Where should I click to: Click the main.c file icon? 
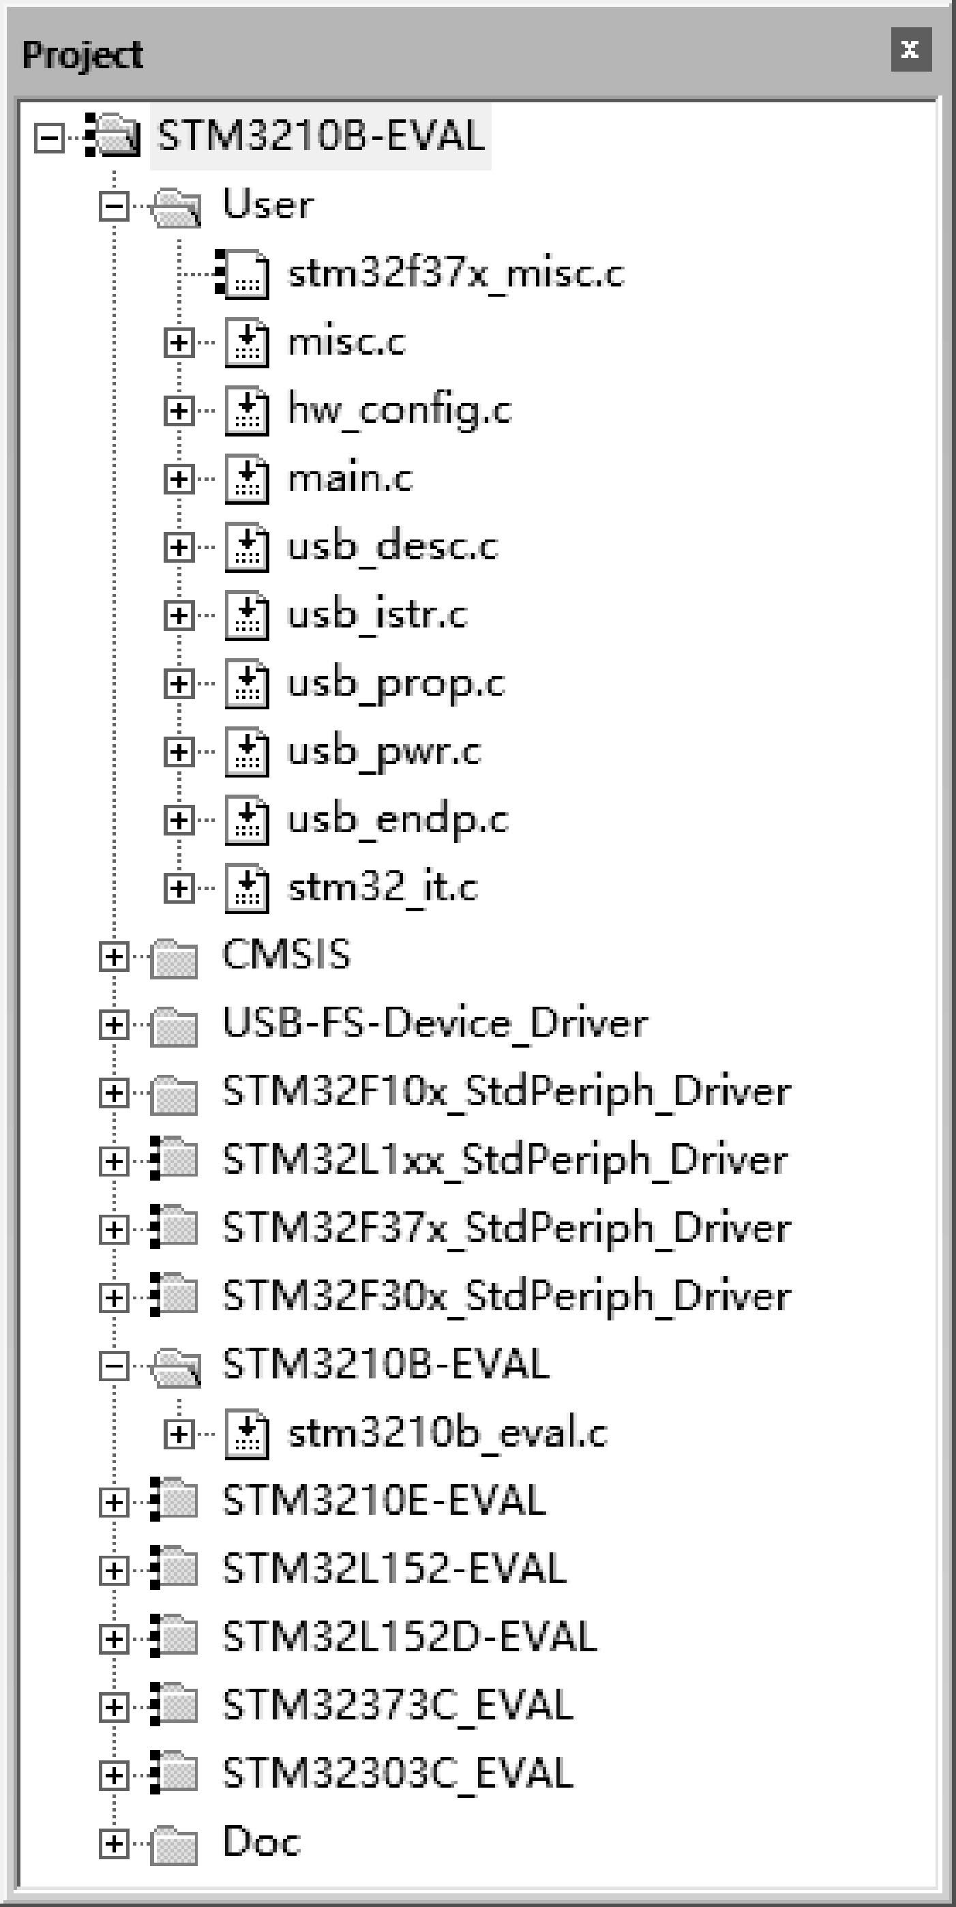click(x=246, y=479)
